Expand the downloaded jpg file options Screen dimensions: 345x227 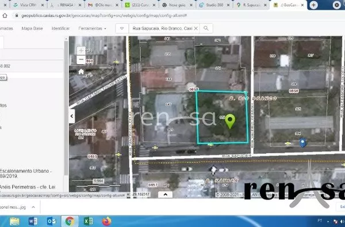point(33,208)
